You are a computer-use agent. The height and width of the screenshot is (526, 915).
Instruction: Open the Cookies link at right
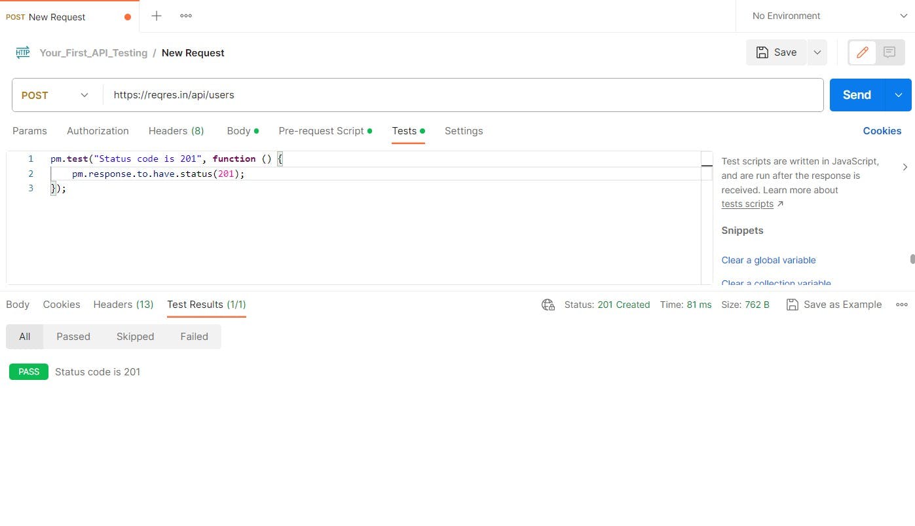[x=882, y=131]
